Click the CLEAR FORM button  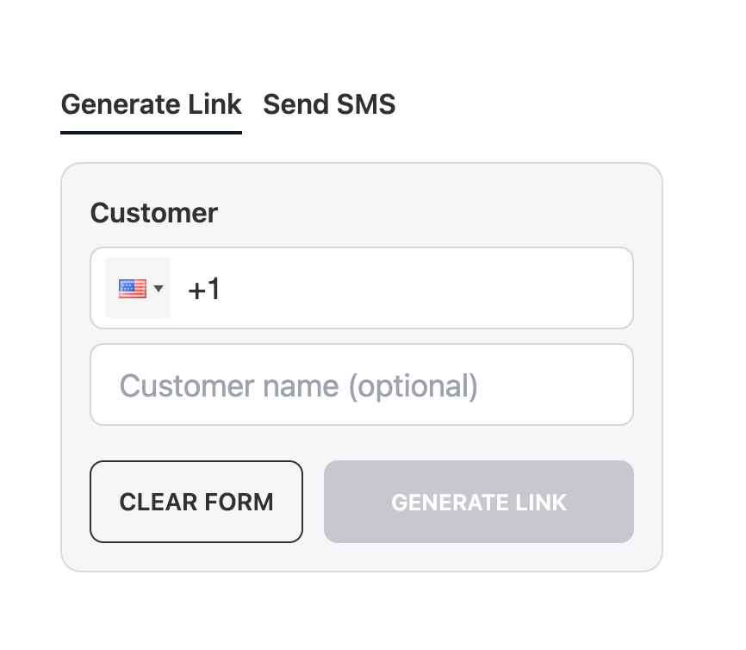tap(196, 502)
